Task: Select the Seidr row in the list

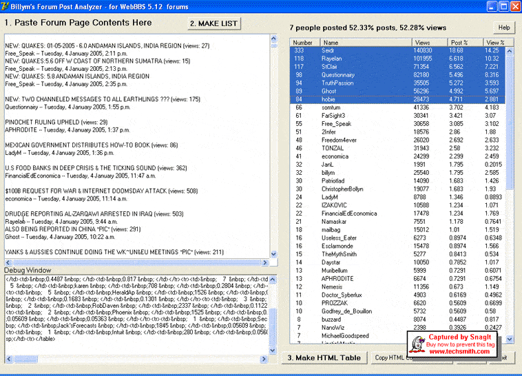Action: pos(397,51)
